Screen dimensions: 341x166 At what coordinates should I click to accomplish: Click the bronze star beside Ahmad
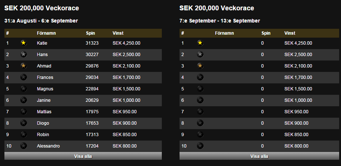pos(24,66)
